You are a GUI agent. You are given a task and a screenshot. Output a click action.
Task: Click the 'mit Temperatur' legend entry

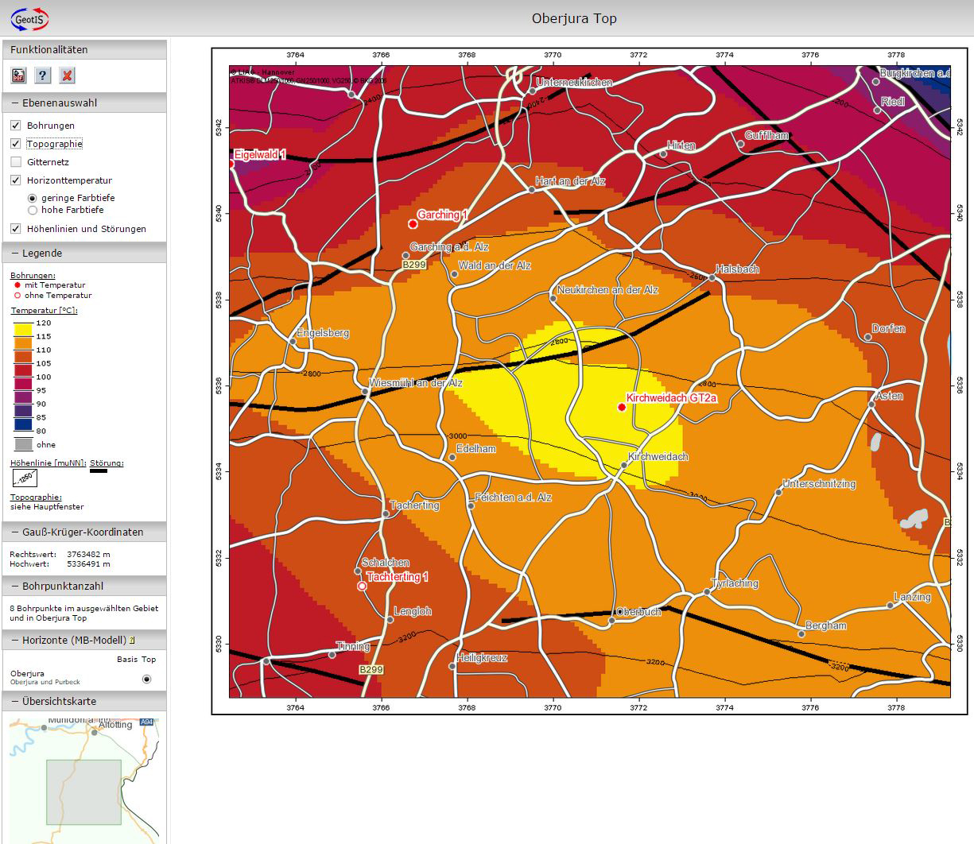point(55,285)
